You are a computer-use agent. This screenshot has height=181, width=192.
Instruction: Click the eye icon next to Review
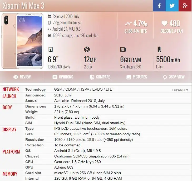tap(16, 77)
